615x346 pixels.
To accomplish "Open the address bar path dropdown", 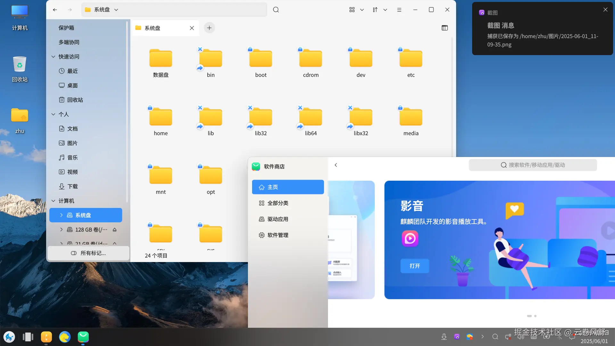I will click(116, 10).
